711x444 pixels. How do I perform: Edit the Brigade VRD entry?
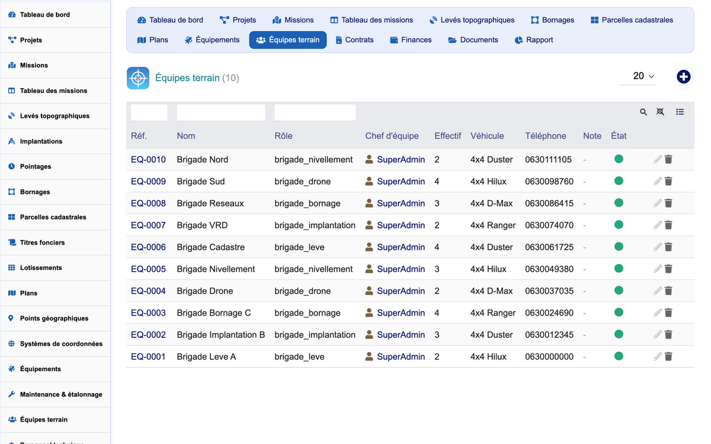(x=658, y=225)
